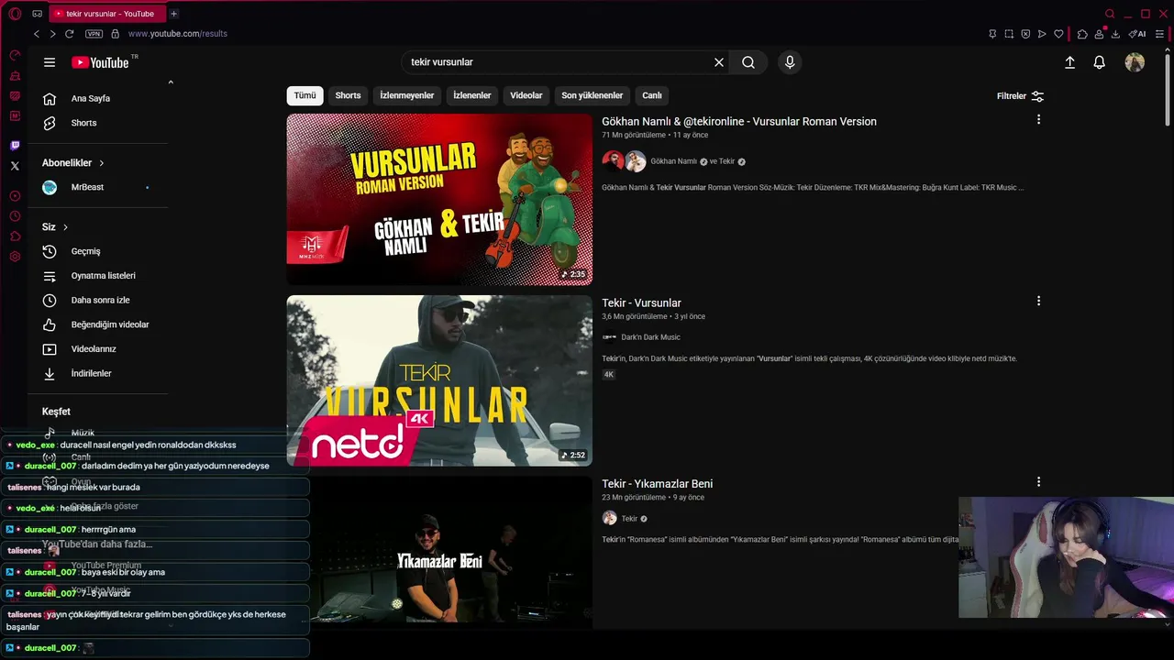Open easy setup sliders icon

[x=1159, y=34]
